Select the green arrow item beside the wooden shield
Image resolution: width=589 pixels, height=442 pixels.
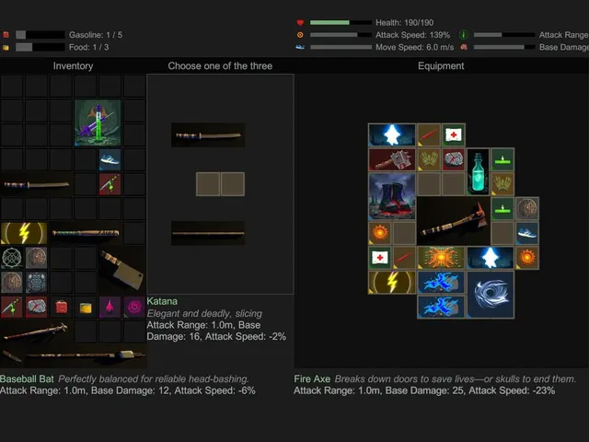coord(502,209)
